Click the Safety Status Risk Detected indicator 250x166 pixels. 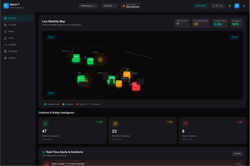coord(131,6)
